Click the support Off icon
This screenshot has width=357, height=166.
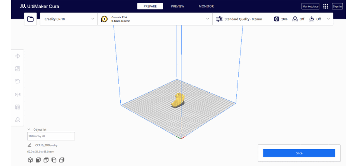(295, 19)
